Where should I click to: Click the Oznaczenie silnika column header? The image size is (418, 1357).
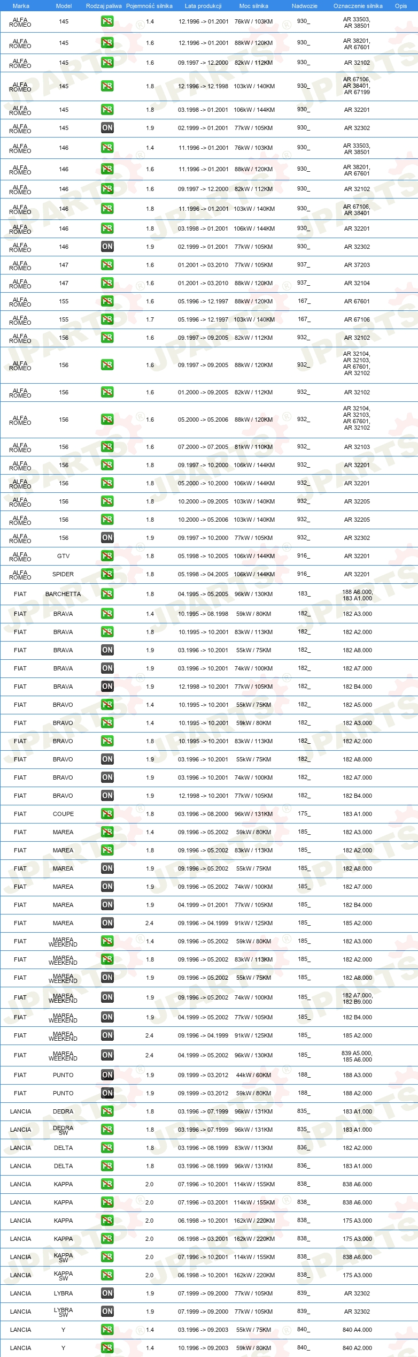click(x=358, y=6)
